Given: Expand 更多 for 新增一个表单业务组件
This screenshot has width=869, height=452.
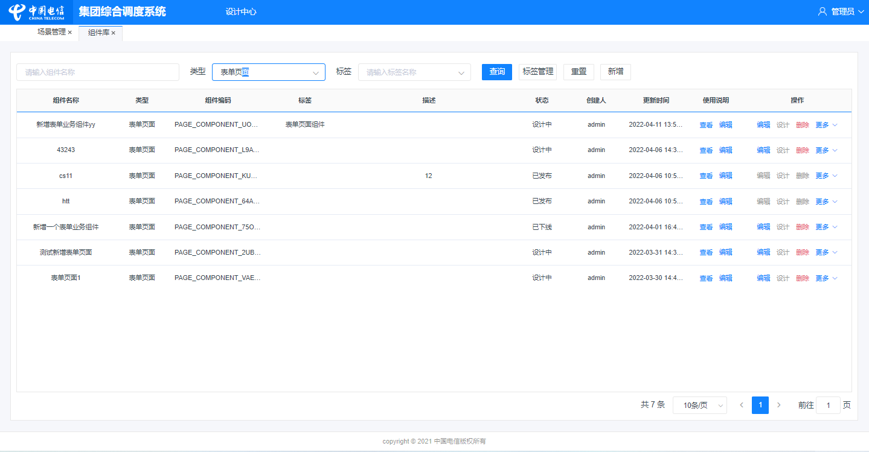Looking at the screenshot, I should coord(826,227).
